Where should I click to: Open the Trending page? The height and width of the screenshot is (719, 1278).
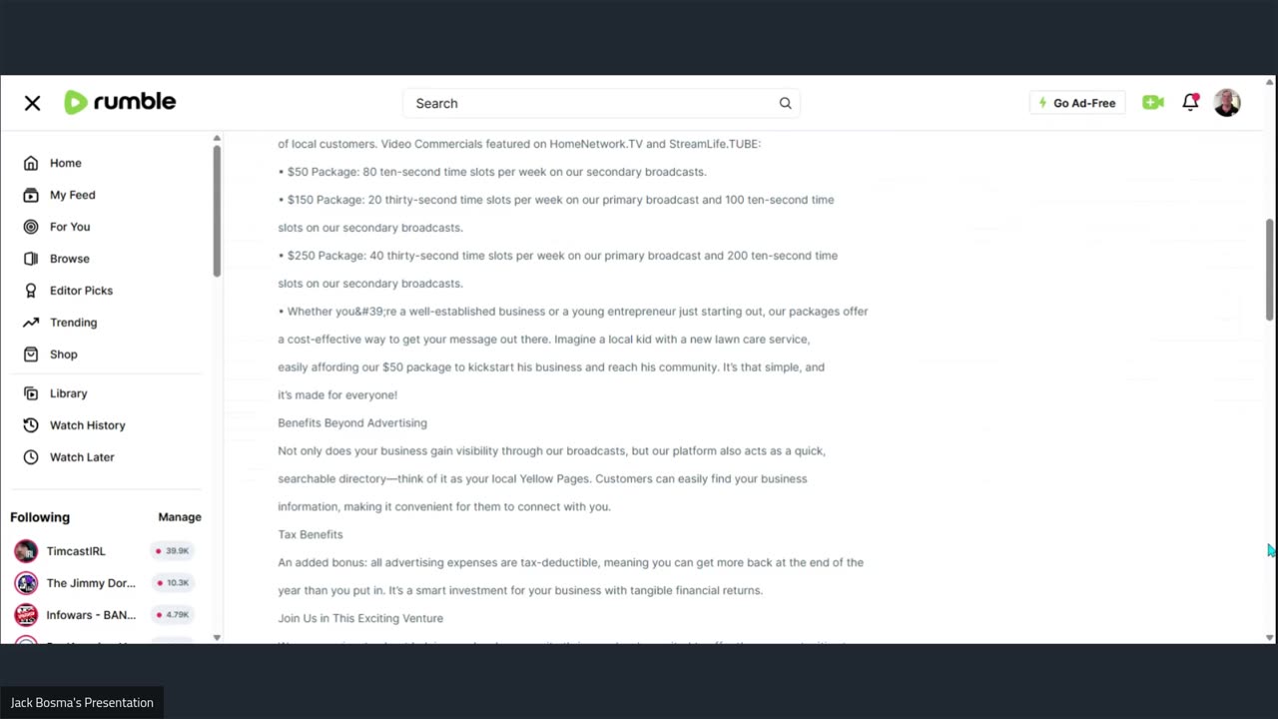click(x=73, y=323)
